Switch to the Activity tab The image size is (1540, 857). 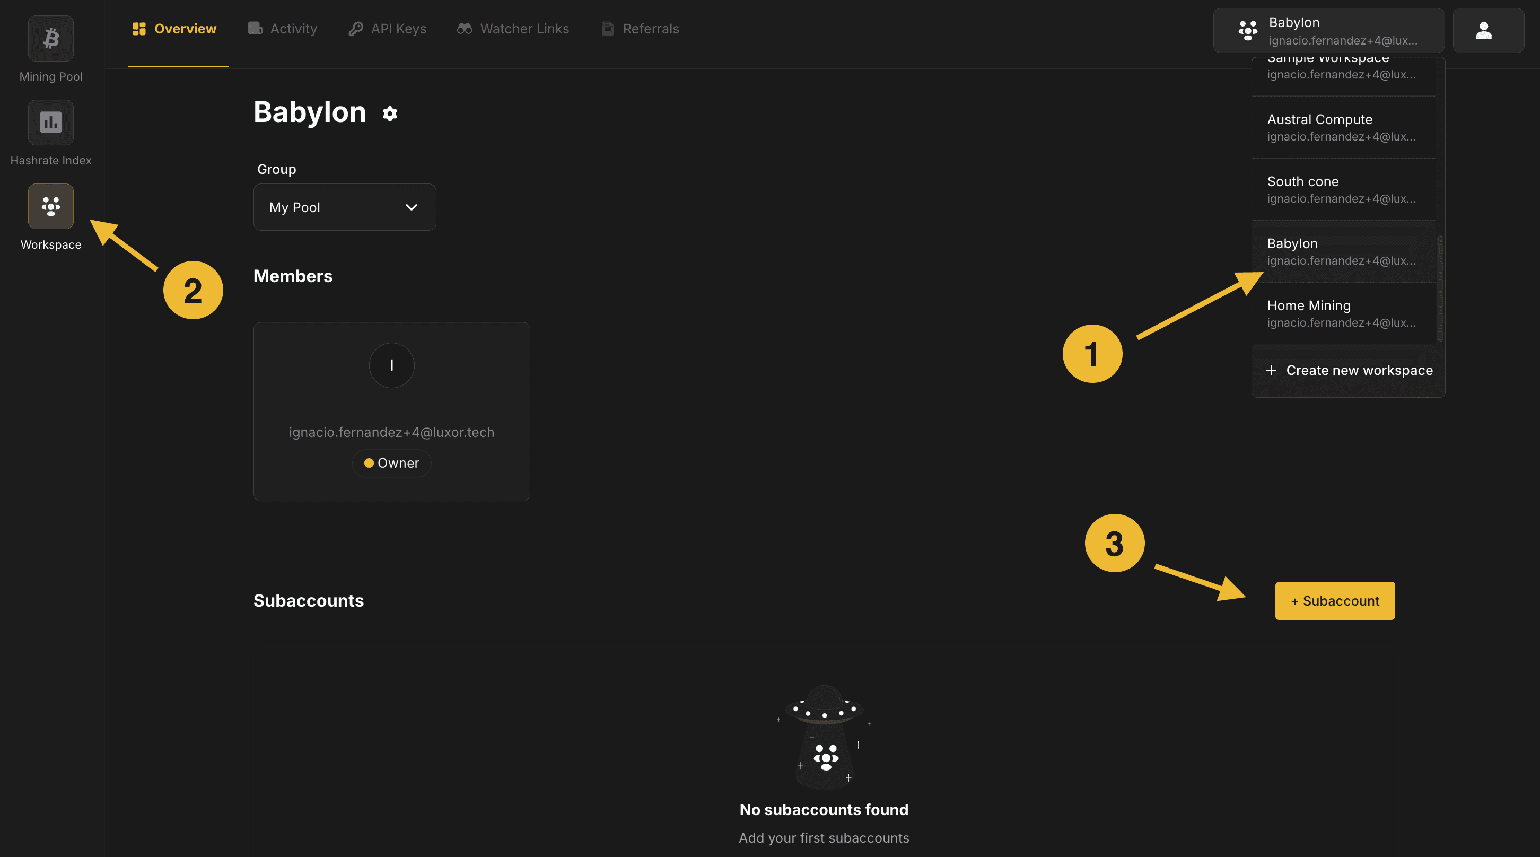(282, 29)
